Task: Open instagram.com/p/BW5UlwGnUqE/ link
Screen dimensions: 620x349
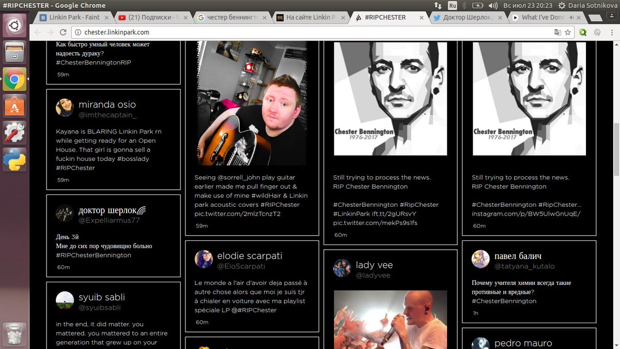Action: click(526, 214)
